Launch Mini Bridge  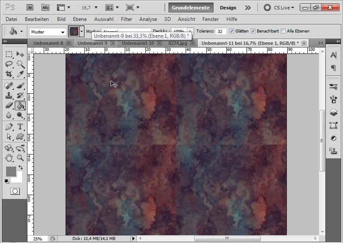(45, 8)
